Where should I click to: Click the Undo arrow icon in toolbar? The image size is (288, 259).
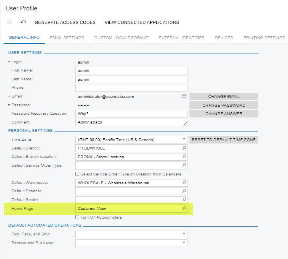pos(23,22)
